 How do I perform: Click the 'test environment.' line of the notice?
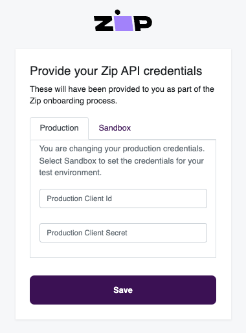coord(70,173)
